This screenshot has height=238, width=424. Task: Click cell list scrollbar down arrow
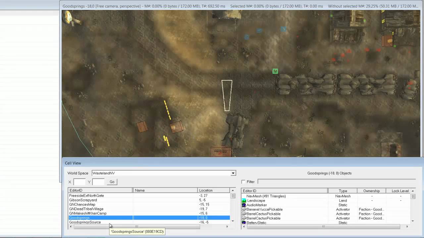tap(233, 221)
